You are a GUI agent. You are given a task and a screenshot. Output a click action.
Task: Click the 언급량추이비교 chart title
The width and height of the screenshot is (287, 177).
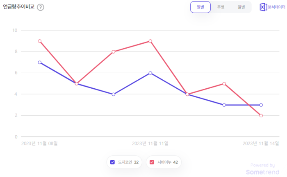click(x=19, y=7)
